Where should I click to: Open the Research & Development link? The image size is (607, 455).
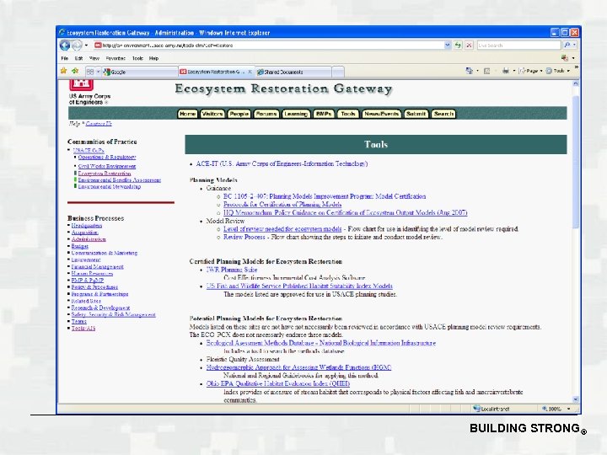pyautogui.click(x=100, y=308)
